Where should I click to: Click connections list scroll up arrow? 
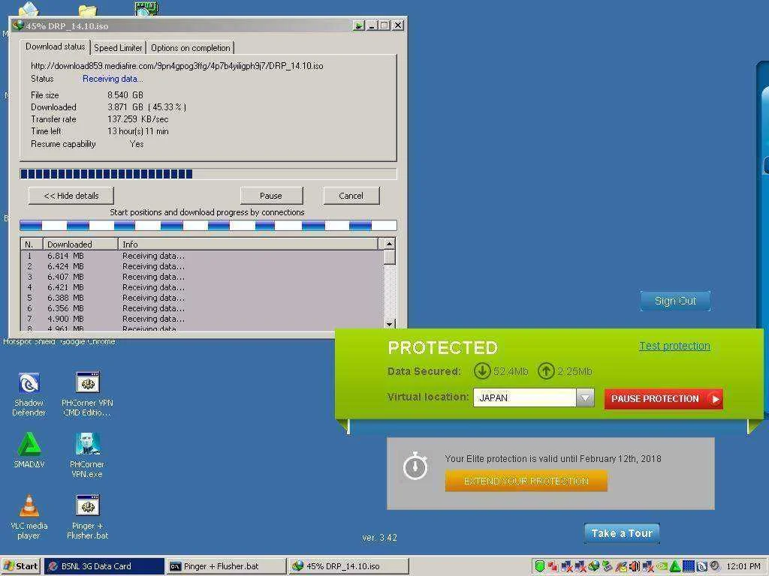[390, 244]
